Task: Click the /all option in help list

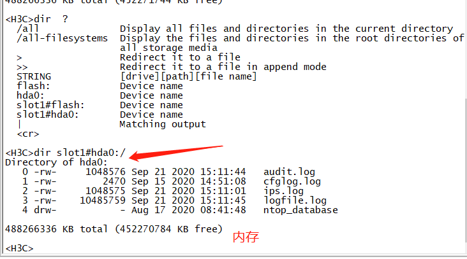Action: coord(28,29)
